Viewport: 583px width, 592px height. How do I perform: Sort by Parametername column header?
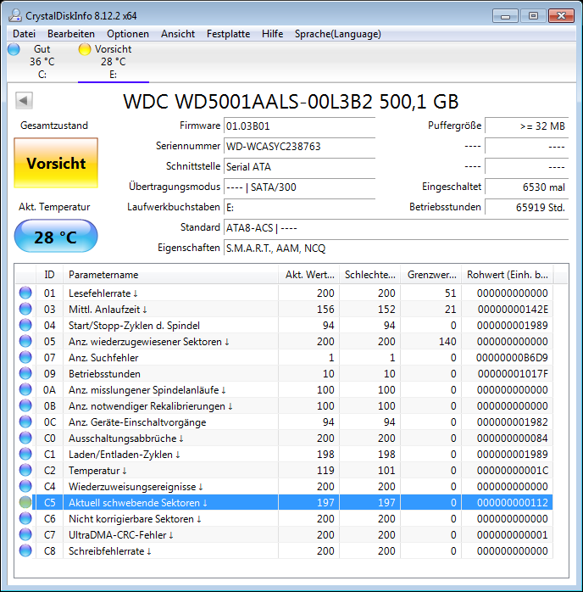point(171,275)
